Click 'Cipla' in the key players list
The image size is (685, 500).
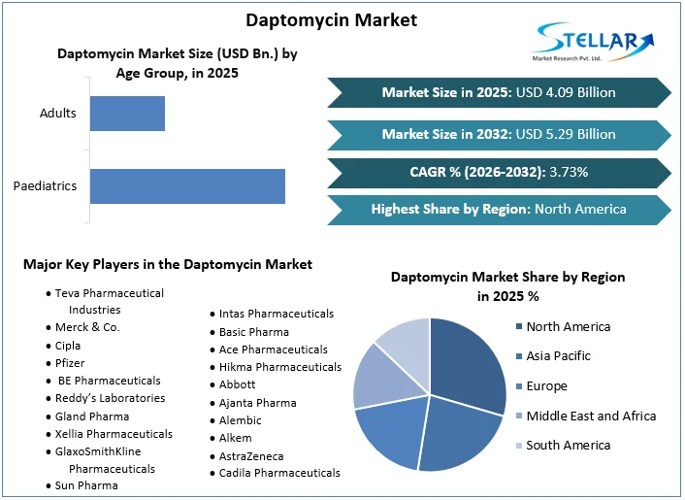pyautogui.click(x=68, y=346)
